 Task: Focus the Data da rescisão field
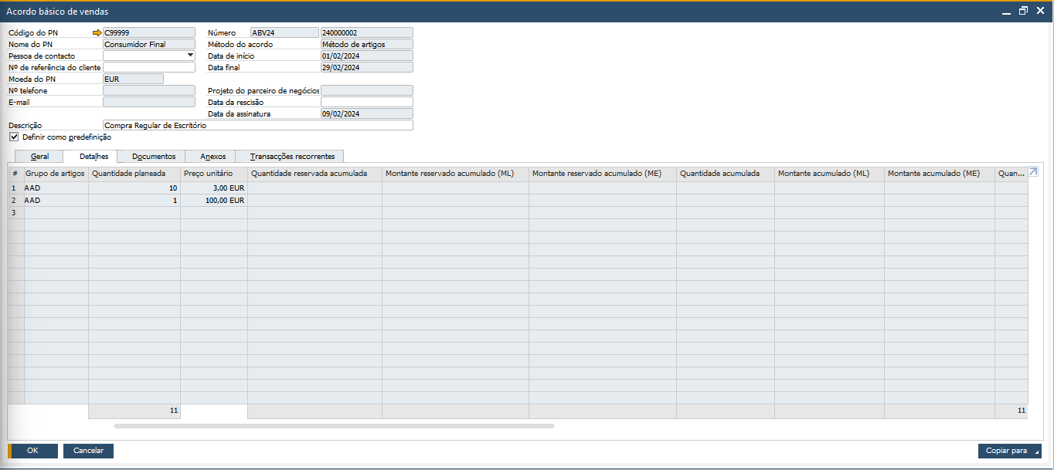coord(366,102)
